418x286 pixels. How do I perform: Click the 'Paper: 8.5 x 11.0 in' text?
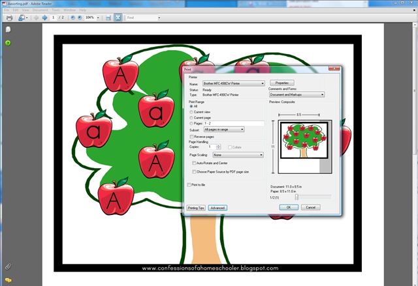pos(283,192)
